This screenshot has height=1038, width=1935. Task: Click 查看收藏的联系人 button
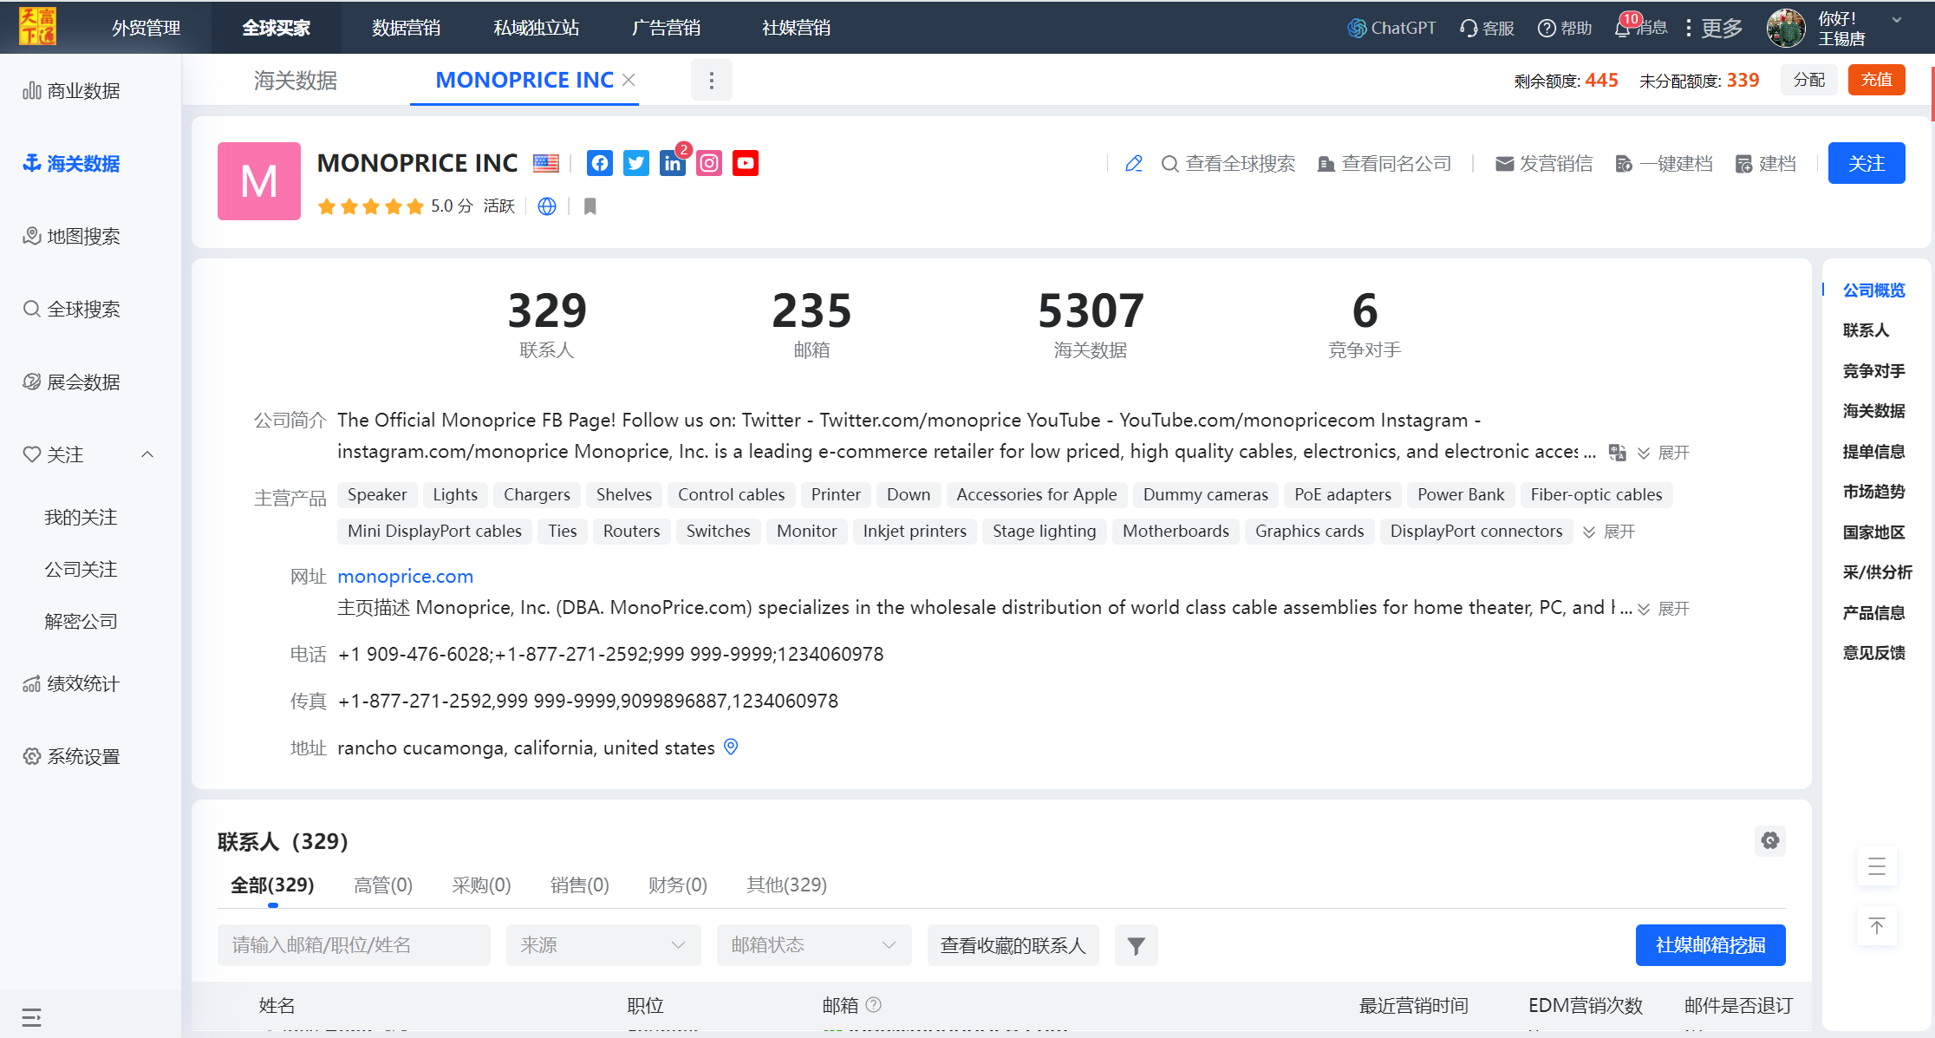click(1013, 945)
